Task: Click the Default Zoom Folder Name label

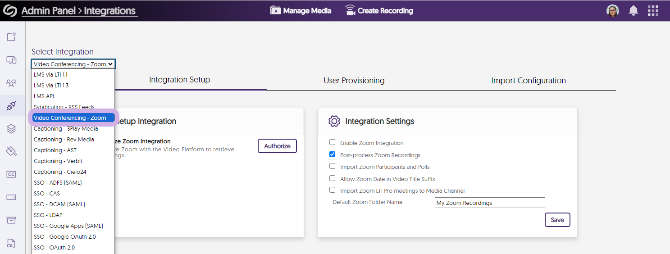Action: pyautogui.click(x=368, y=202)
